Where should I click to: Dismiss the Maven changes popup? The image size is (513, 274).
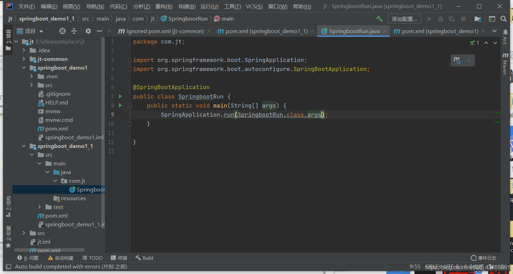click(469, 61)
